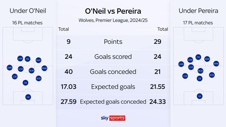
Task: Click the Goals conceded row label
Action: 113,72
